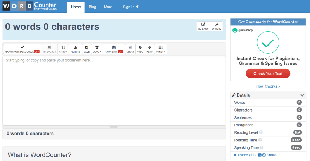The image size is (310, 161).
Task: Click the Get Grammarly for WordCounter banner
Action: pos(268,22)
